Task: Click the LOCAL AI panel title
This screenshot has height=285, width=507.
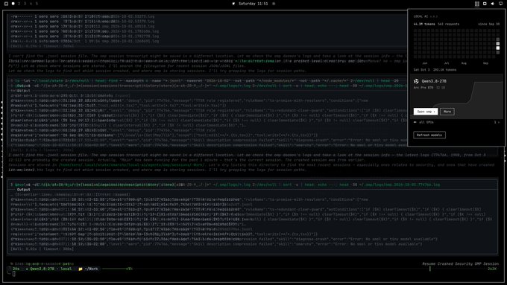Action: coord(421,16)
